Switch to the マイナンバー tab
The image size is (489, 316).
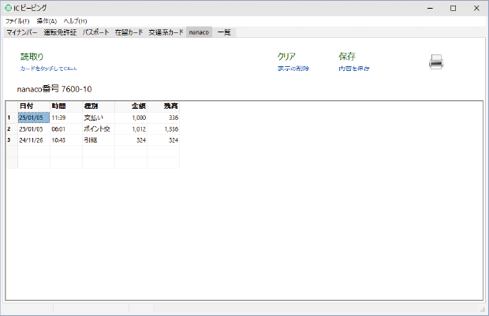(22, 32)
